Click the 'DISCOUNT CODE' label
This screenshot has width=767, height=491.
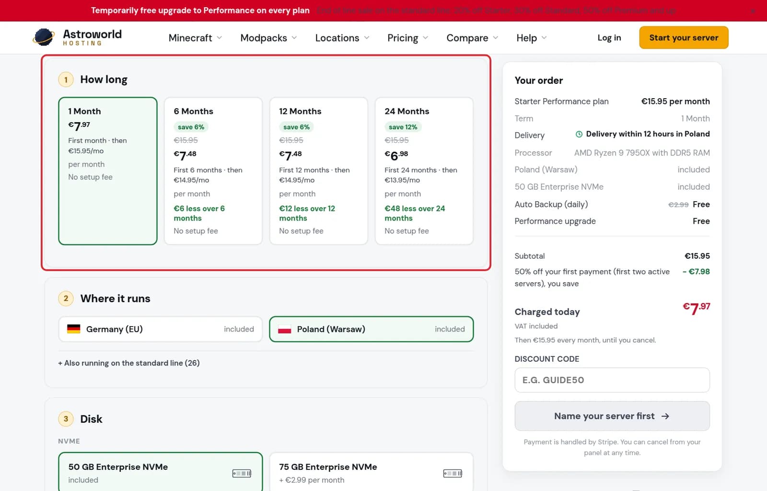pos(547,359)
